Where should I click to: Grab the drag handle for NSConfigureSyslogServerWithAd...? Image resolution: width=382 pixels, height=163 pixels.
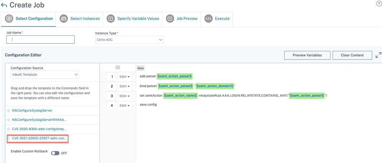tap(9, 120)
